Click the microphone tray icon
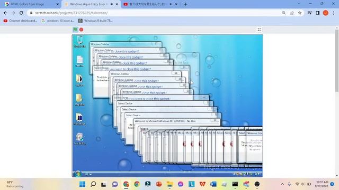The image size is (339, 190). (x=289, y=184)
